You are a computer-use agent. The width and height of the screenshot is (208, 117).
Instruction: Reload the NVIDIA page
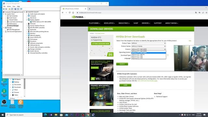pyautogui.click(x=70, y=13)
